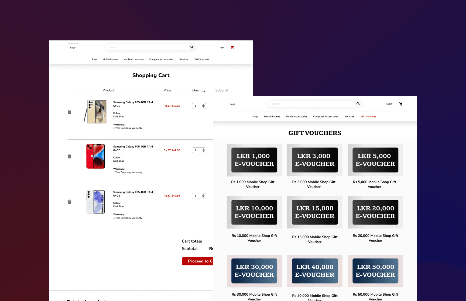Viewport: 466px width, 301px height.
Task: Click 'Rs 20,000 Mobile Shop Gift Voucher' title
Action: point(375,238)
